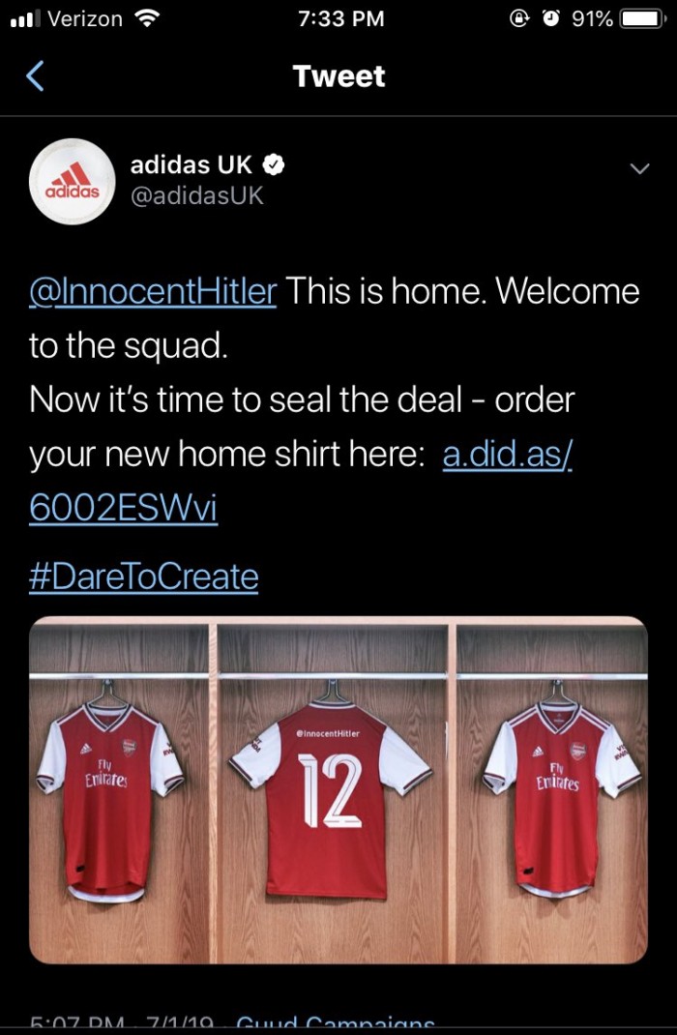
Task: Expand the tweet options dropdown arrow
Action: 638,168
